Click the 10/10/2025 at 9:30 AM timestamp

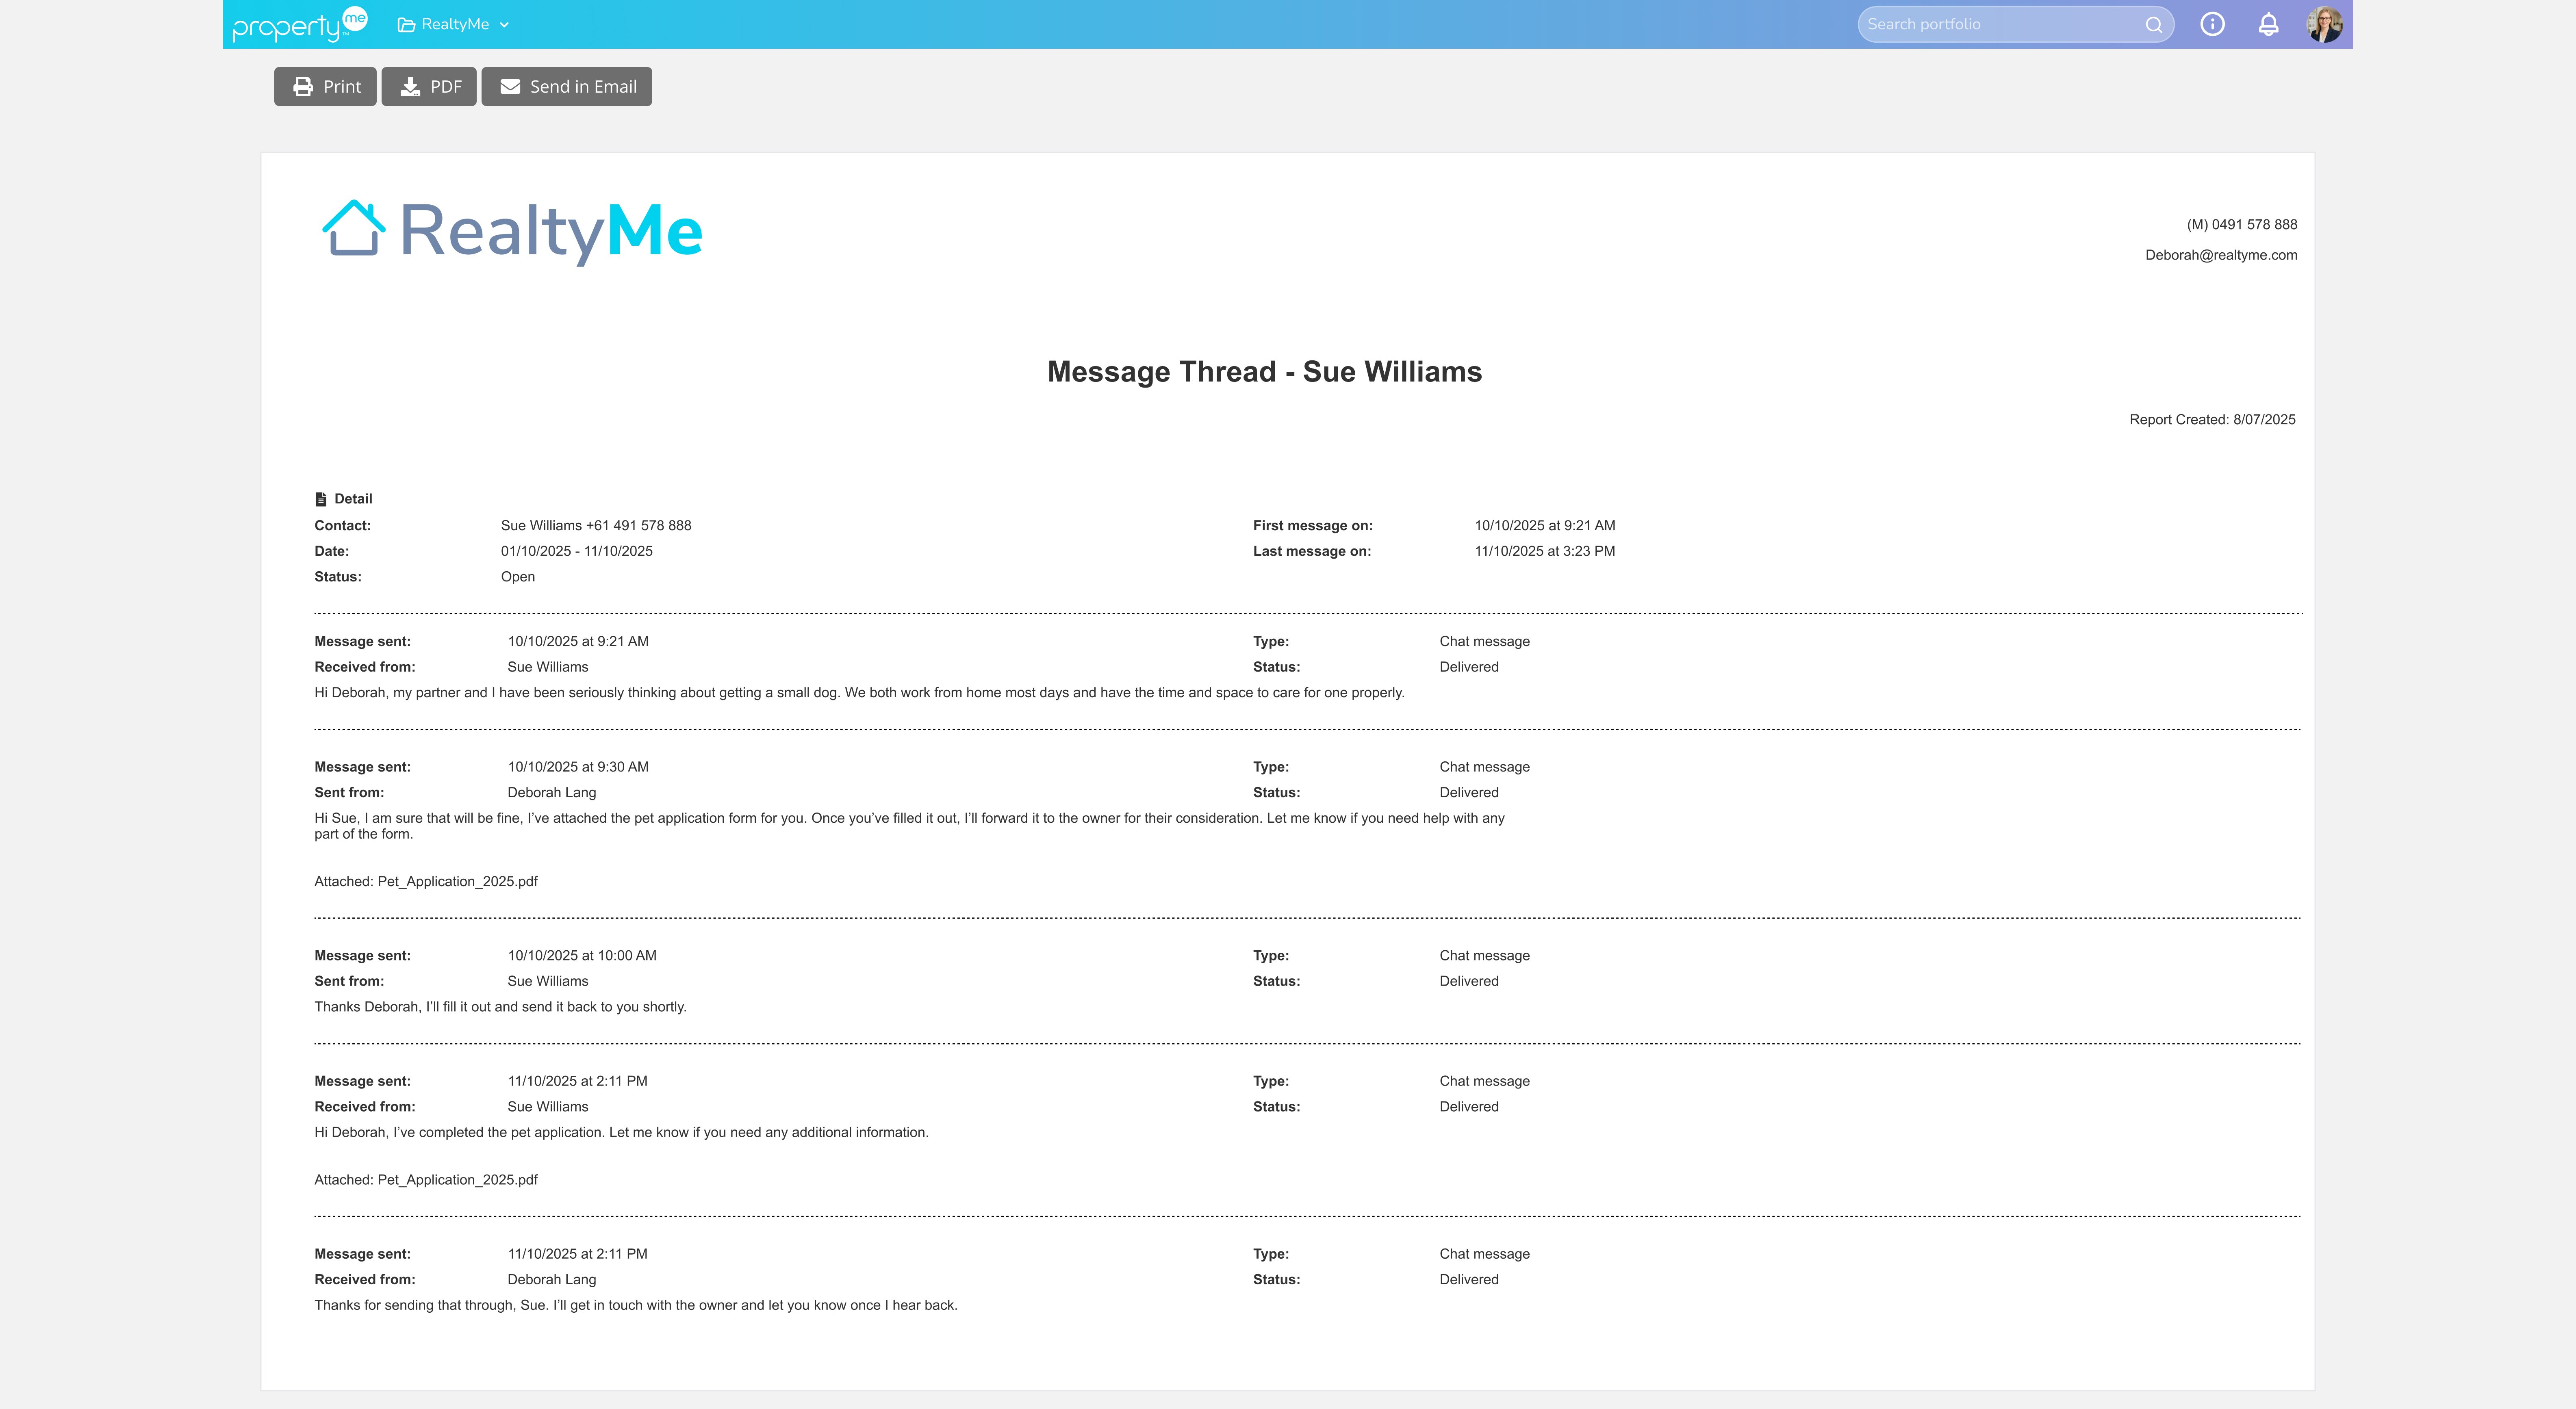coord(578,767)
